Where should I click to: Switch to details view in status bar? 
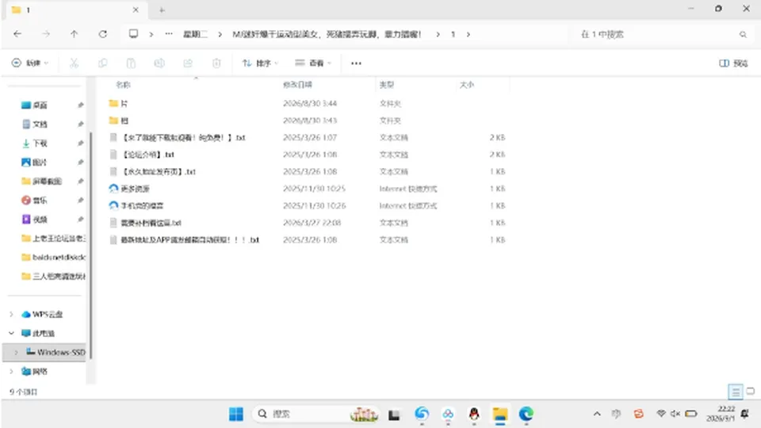click(736, 391)
